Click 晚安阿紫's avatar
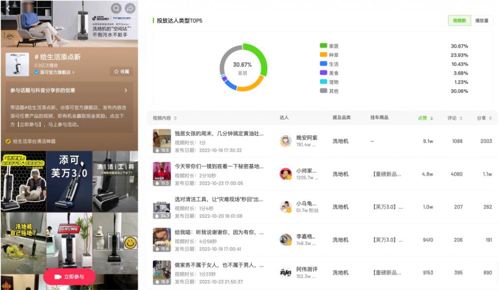This screenshot has width=499, height=290. 286,141
